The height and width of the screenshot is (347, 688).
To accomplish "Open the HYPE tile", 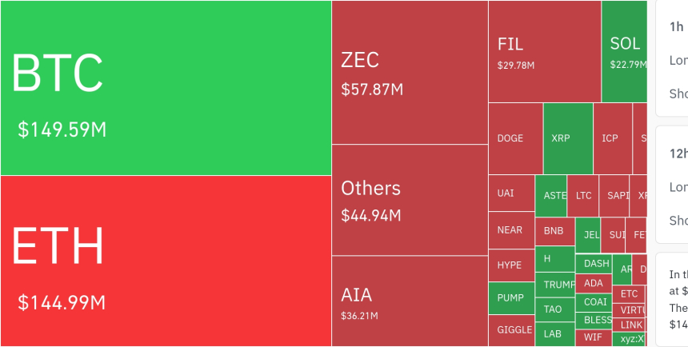I will 511,265.
